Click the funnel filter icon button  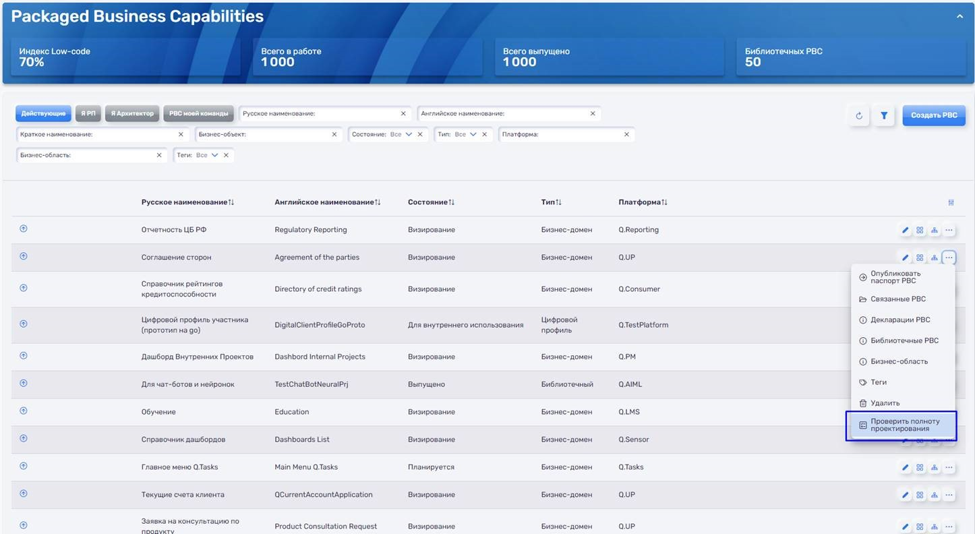883,115
